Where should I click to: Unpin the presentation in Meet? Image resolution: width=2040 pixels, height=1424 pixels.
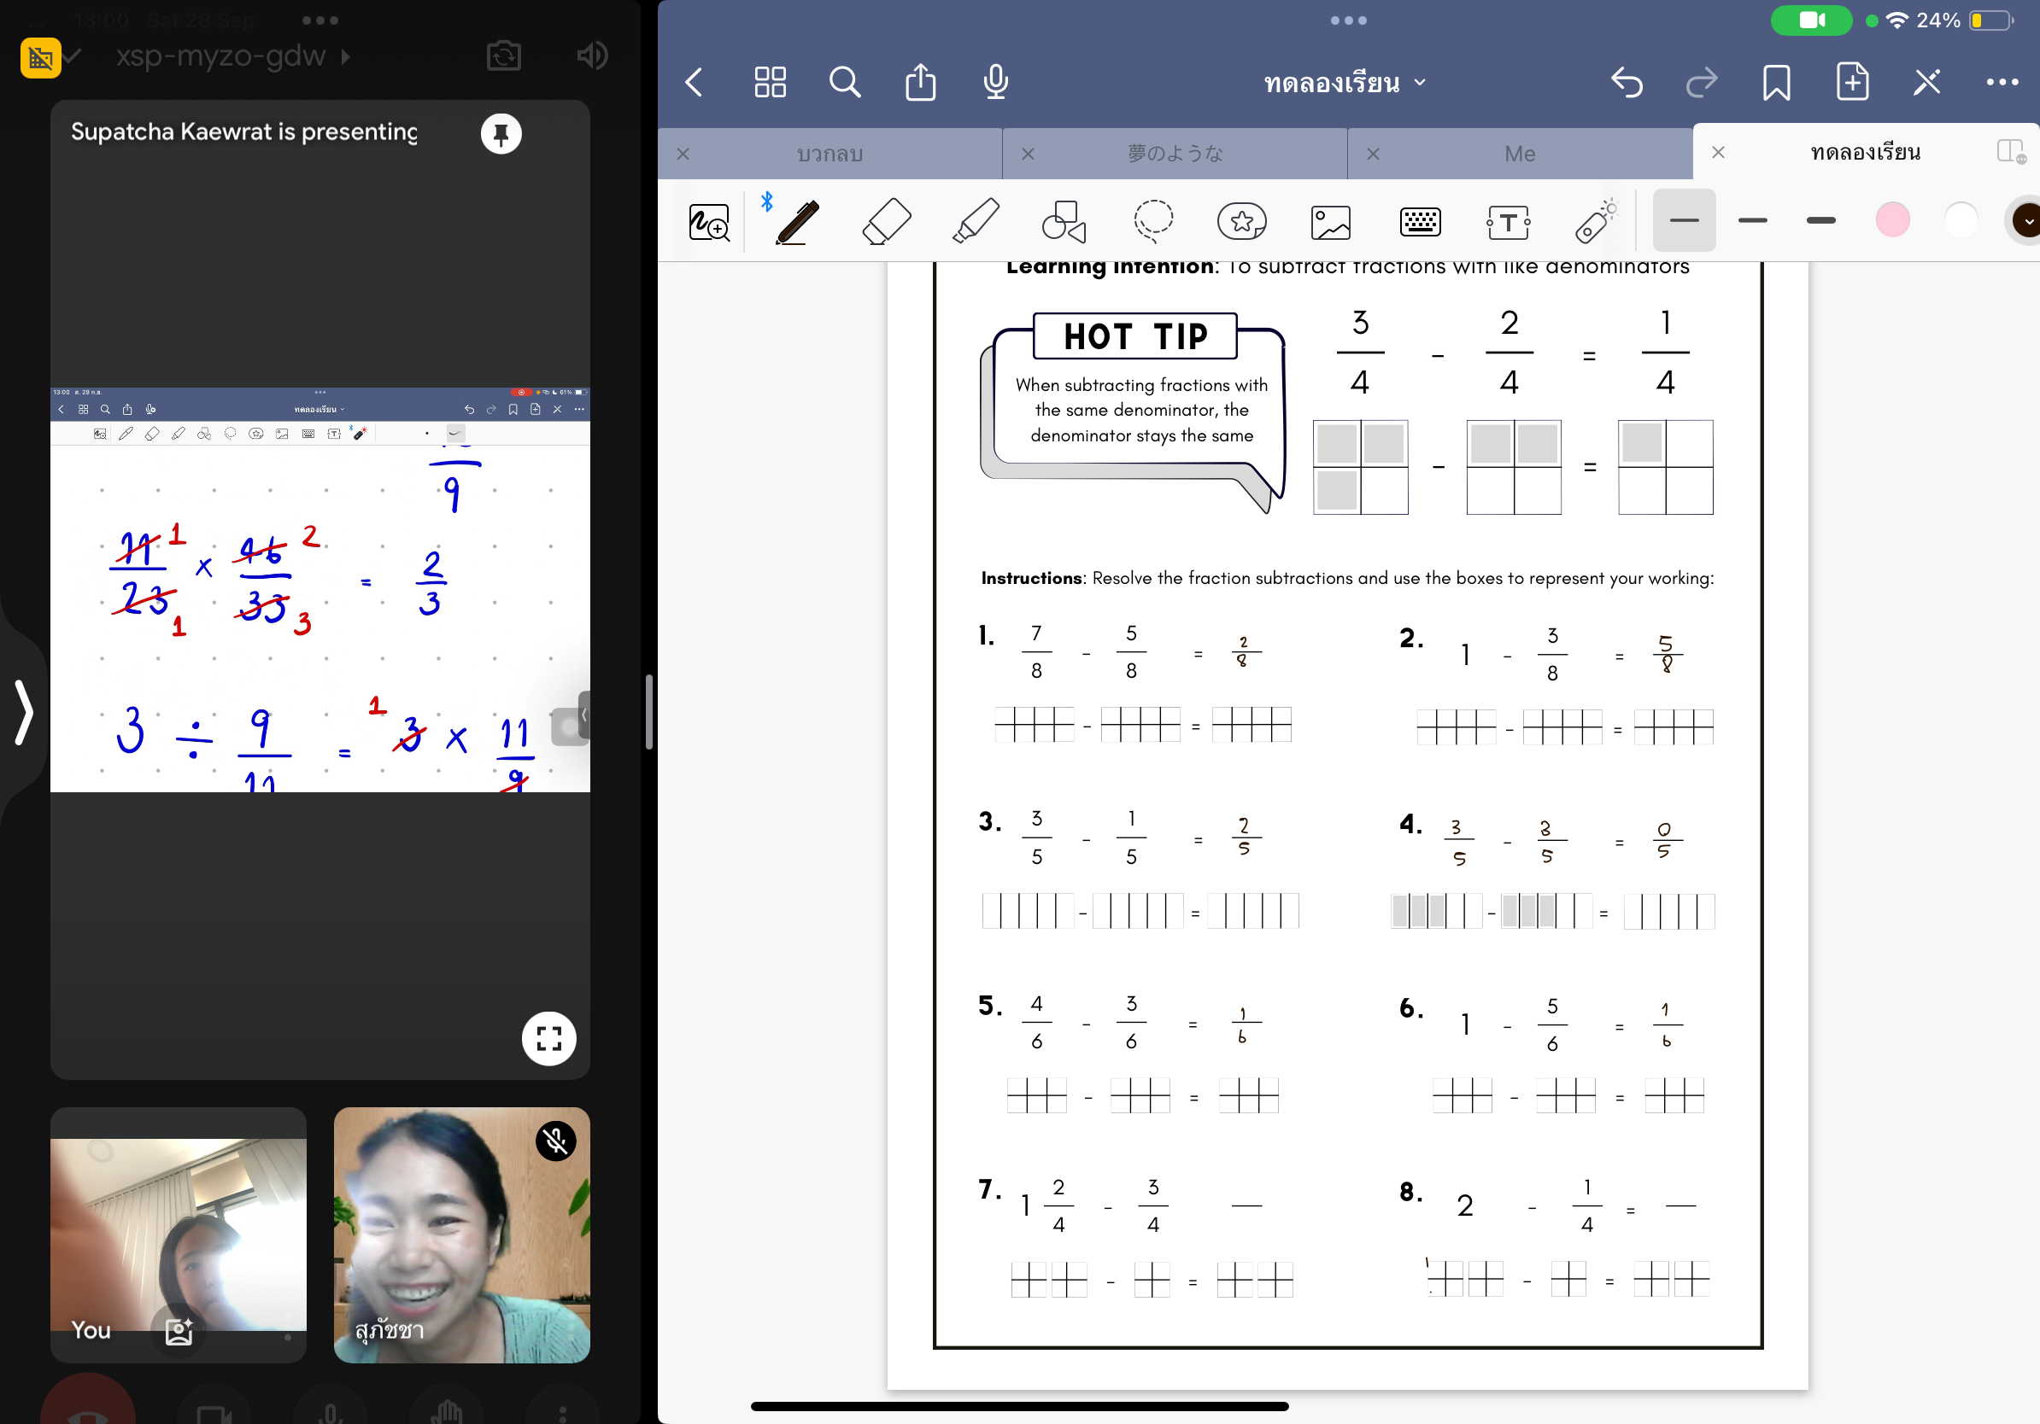pyautogui.click(x=501, y=134)
